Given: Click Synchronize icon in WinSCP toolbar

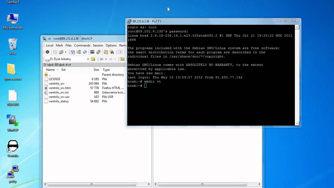Looking at the screenshot, I should pos(79,52).
